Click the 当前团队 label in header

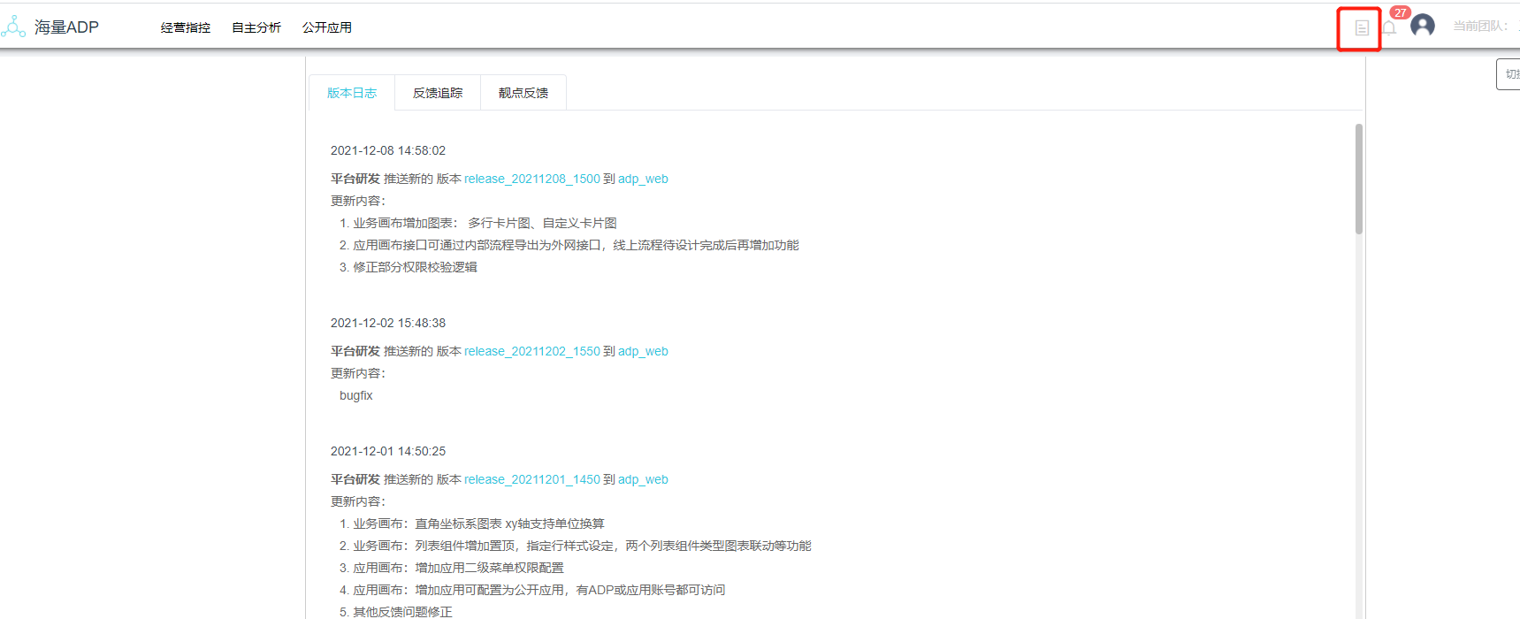(x=1479, y=27)
